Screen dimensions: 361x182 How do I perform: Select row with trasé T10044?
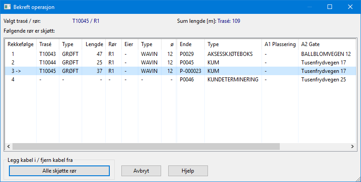point(180,63)
